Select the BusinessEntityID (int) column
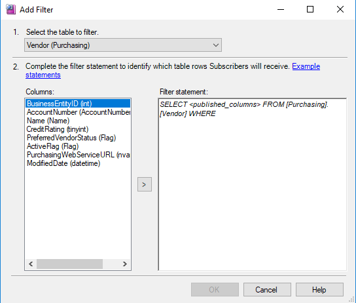 pyautogui.click(x=78, y=104)
